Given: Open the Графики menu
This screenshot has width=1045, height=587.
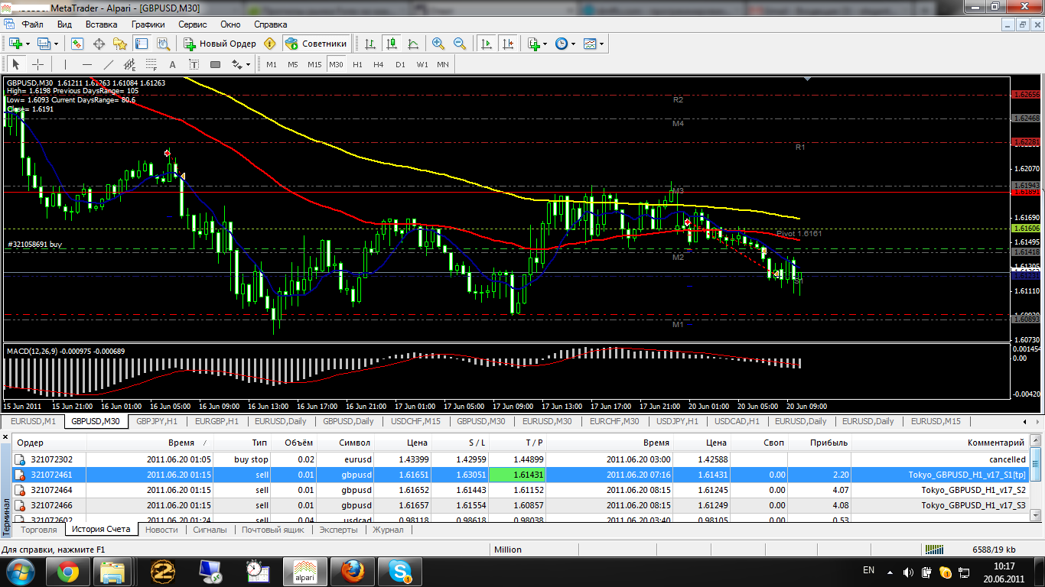Looking at the screenshot, I should [148, 24].
